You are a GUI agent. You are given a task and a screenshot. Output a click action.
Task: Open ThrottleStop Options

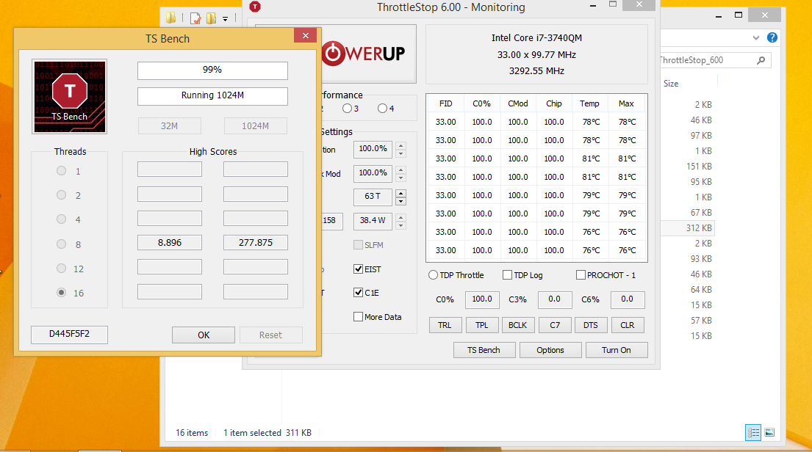point(550,350)
